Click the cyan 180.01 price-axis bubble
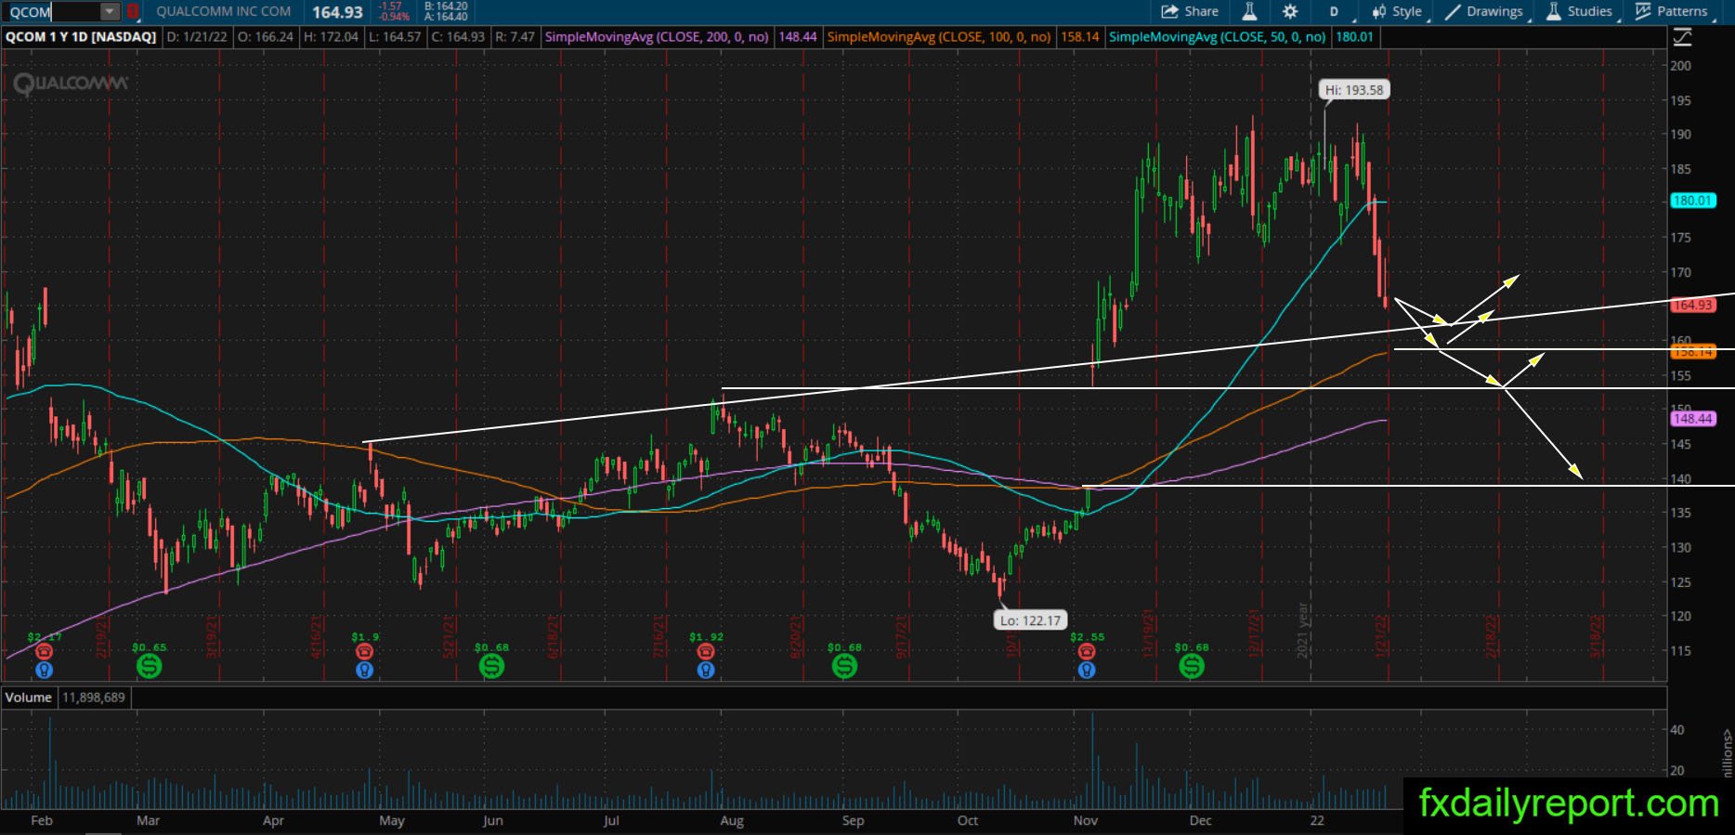Image resolution: width=1735 pixels, height=835 pixels. pos(1692,201)
